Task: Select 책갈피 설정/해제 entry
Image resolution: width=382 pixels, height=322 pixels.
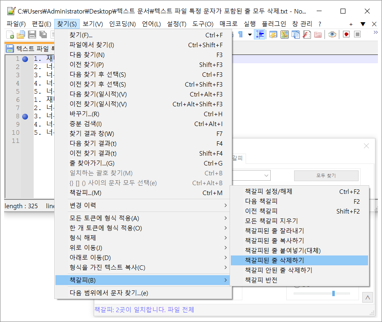Action: click(x=299, y=191)
